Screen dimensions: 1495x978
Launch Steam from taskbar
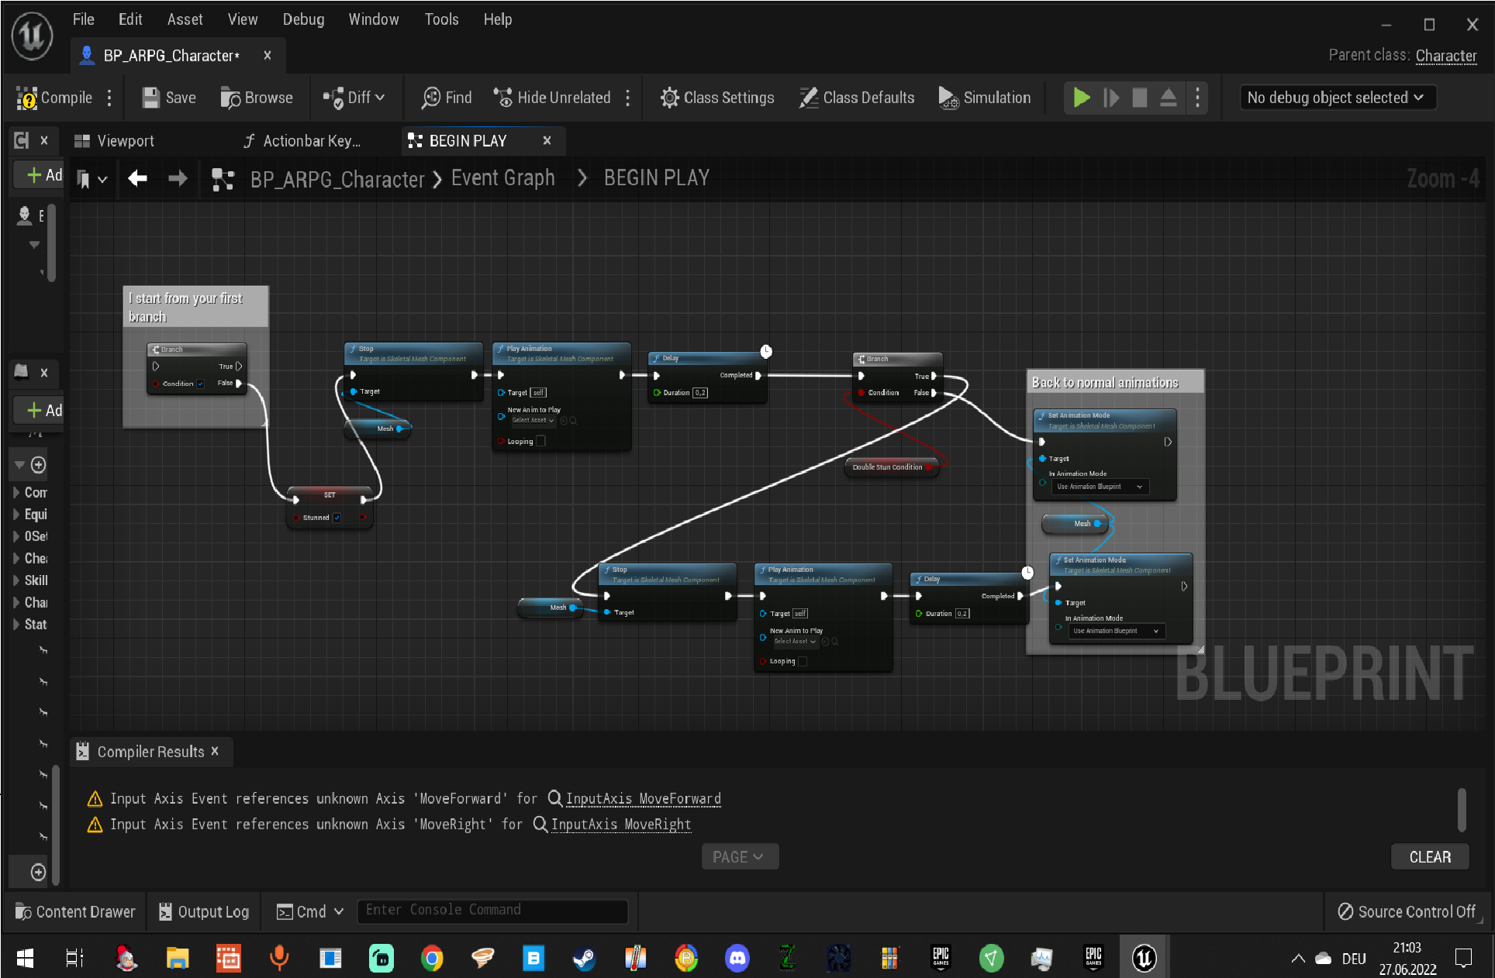coord(585,959)
